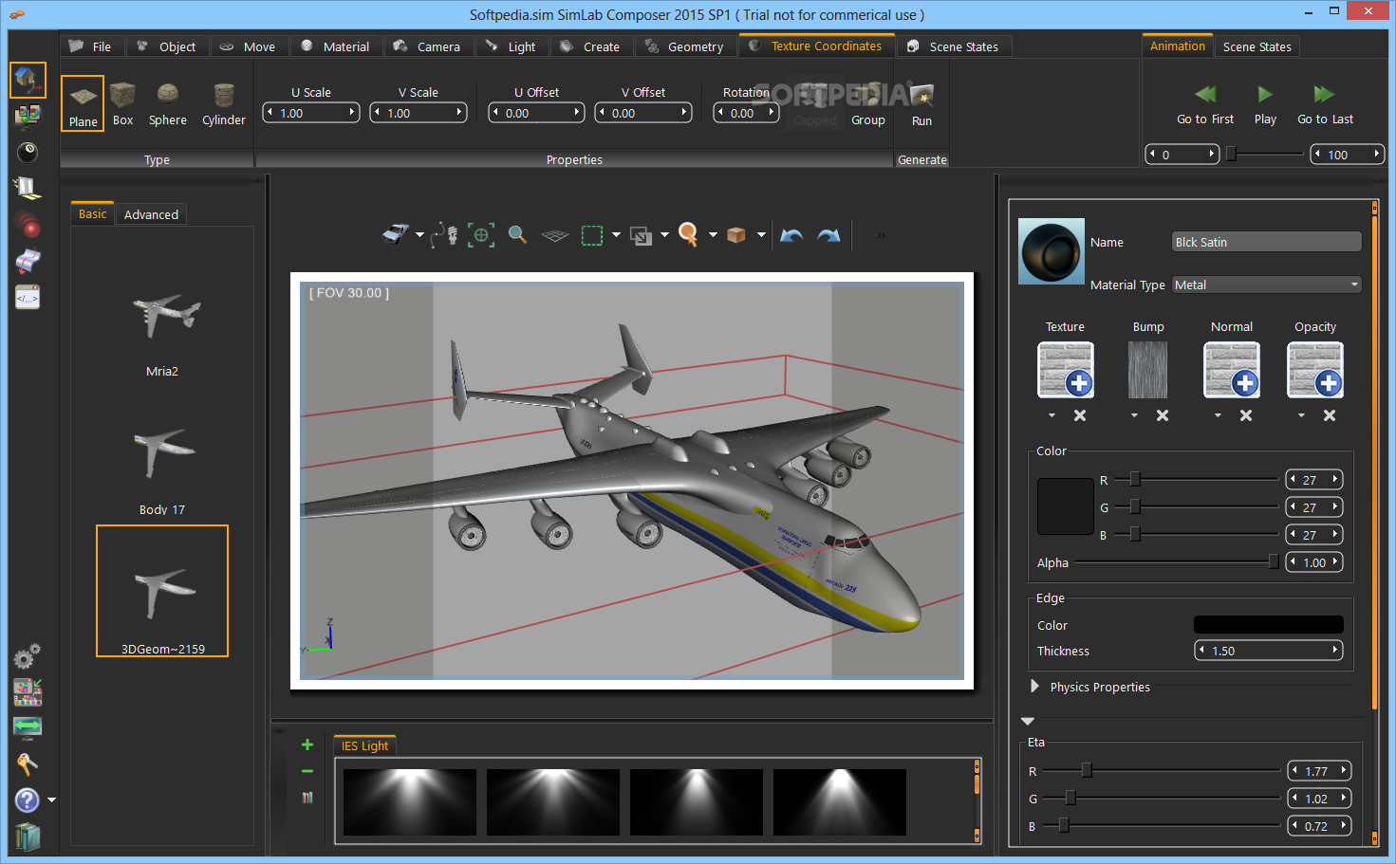1396x864 pixels.
Task: Click the orange pick selection cursor icon
Action: click(689, 234)
